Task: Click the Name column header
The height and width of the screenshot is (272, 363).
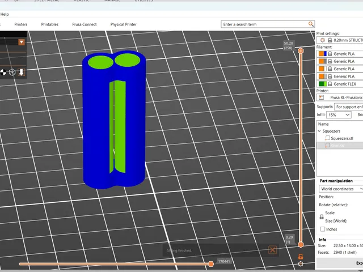Action: pyautogui.click(x=323, y=124)
